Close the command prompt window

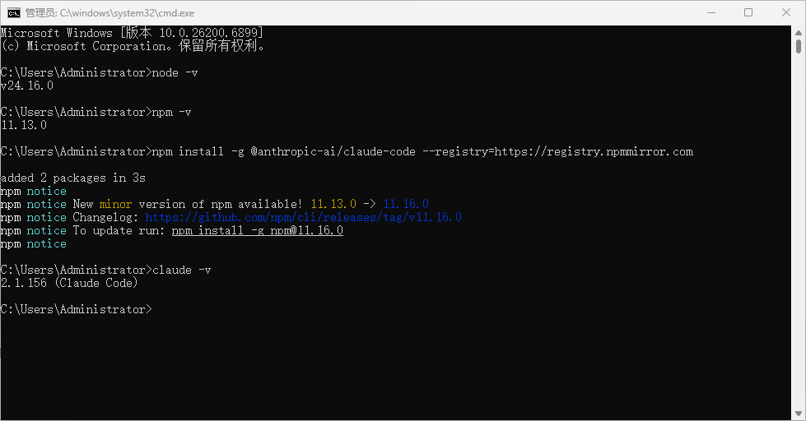click(786, 13)
